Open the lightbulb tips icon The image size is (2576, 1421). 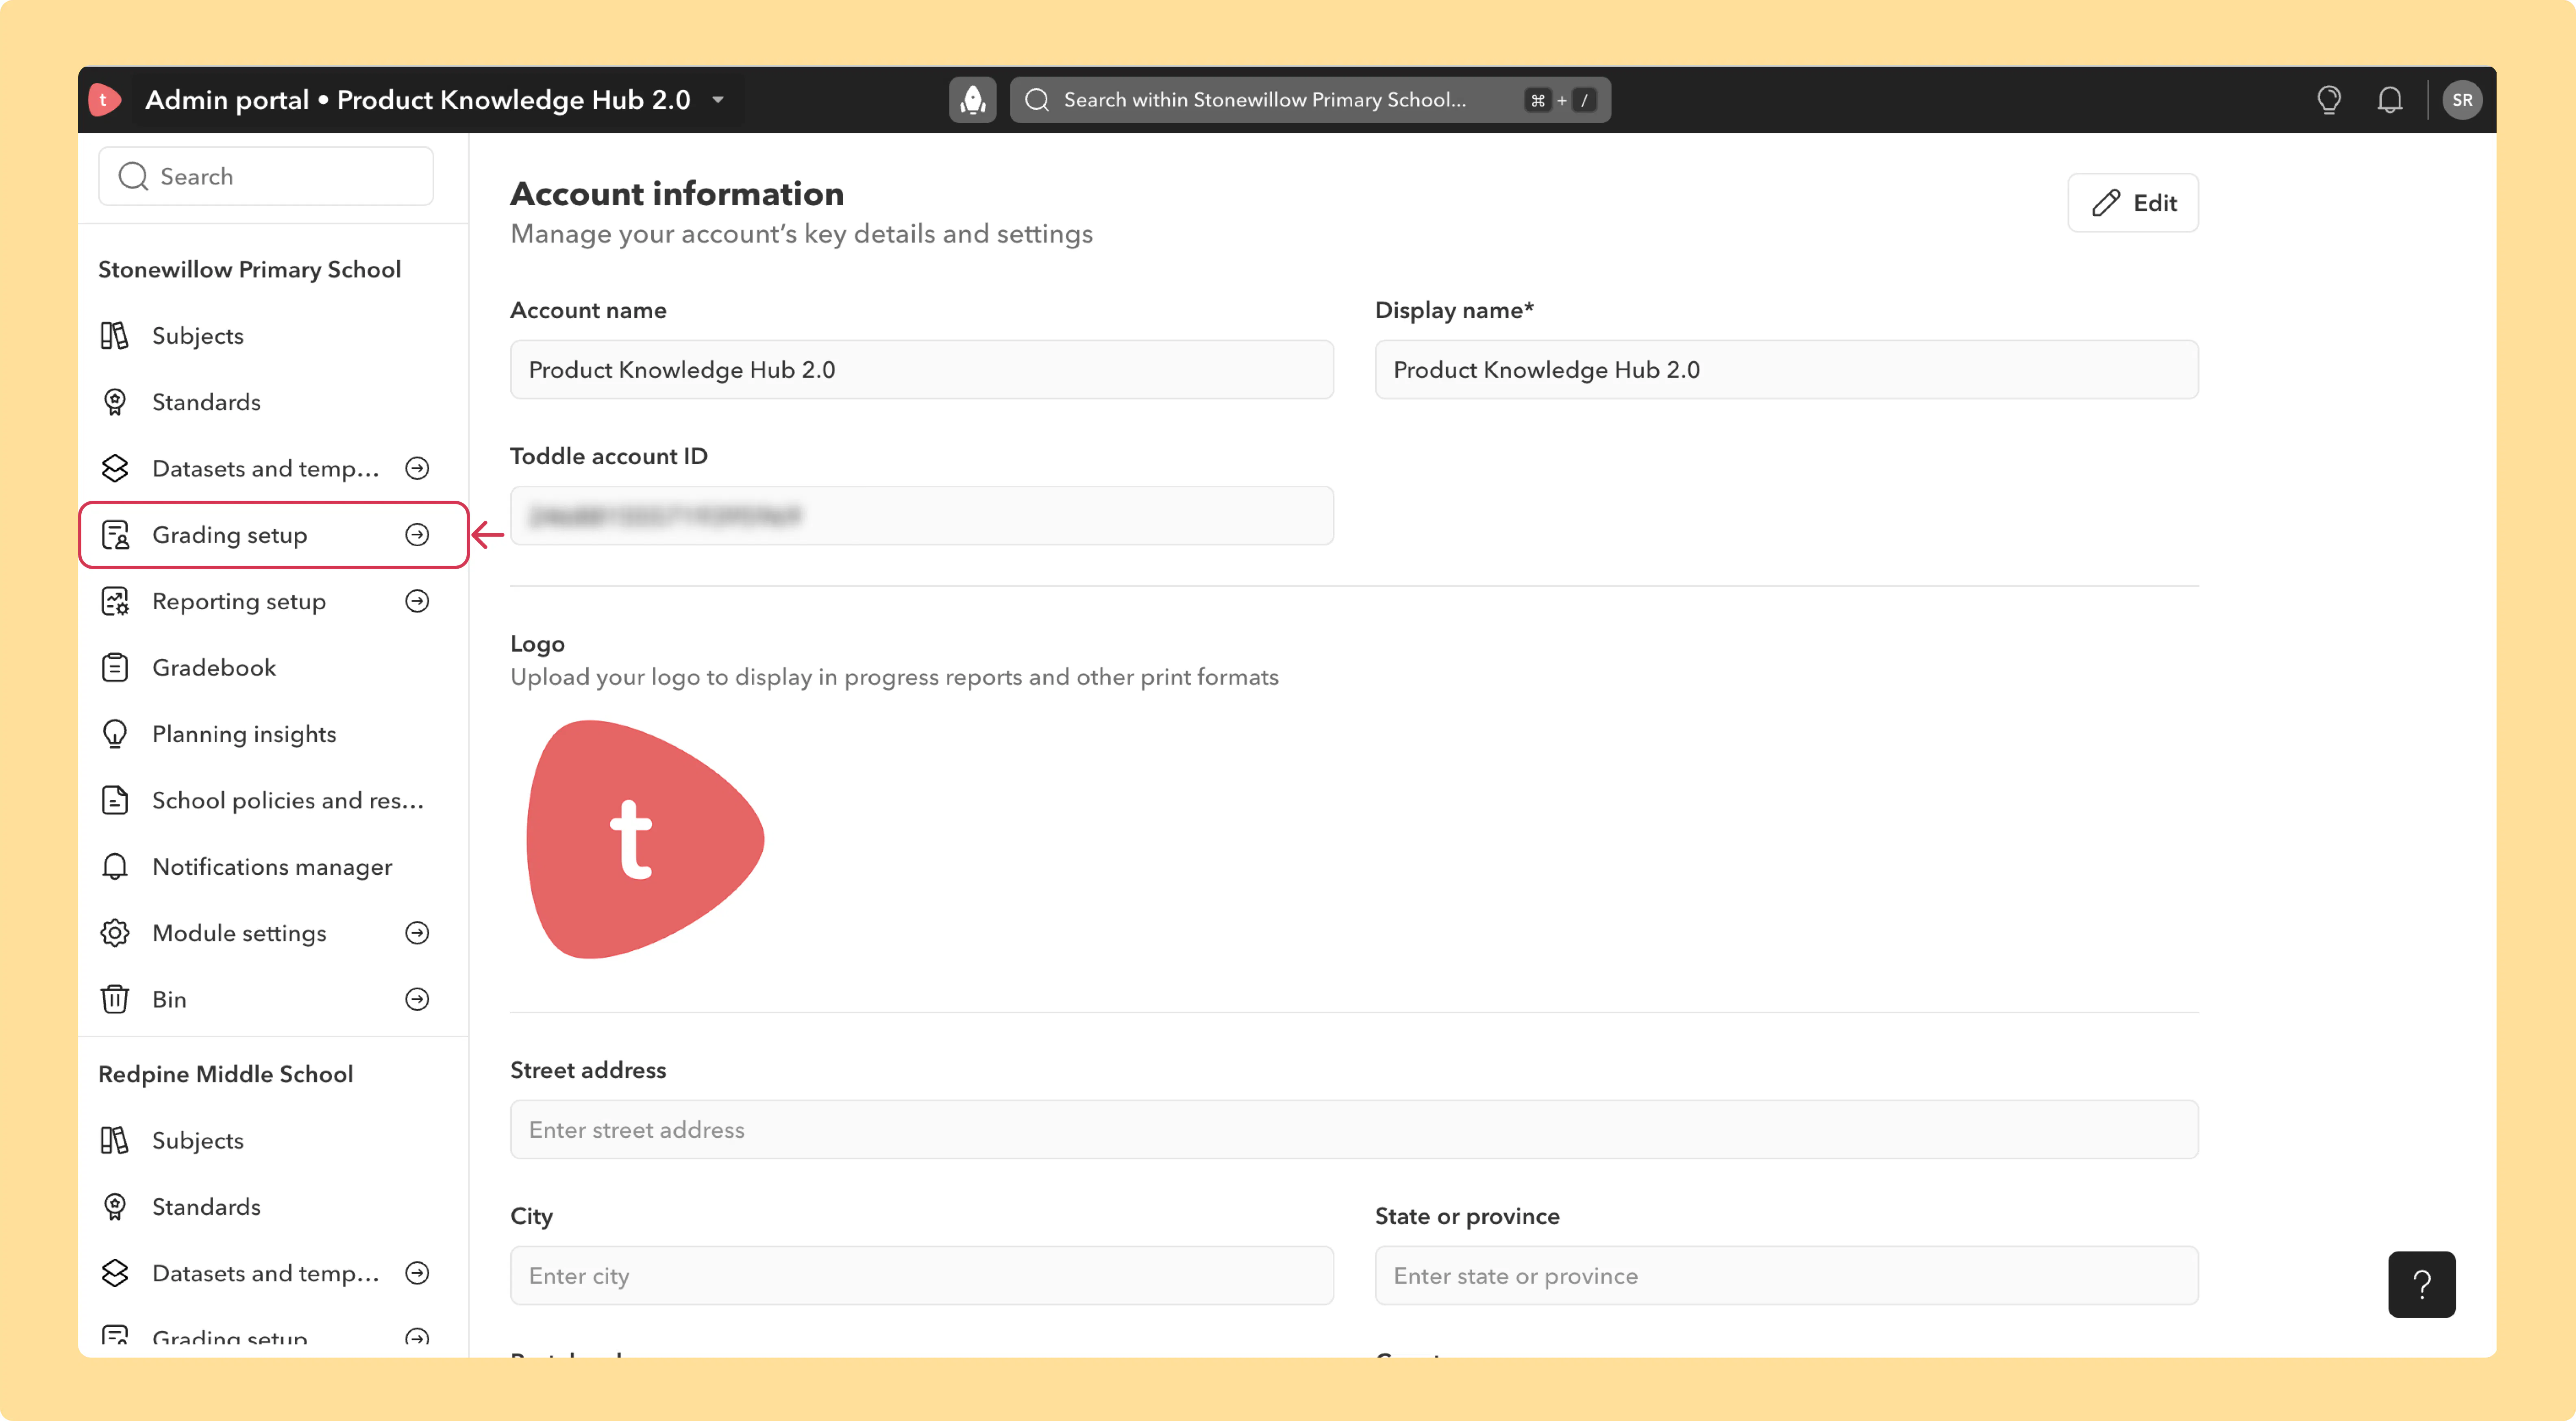[2328, 99]
